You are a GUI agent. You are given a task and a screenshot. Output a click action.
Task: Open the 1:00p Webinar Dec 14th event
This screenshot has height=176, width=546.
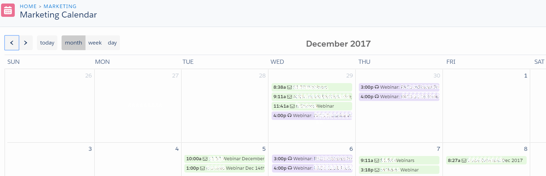tap(224, 168)
